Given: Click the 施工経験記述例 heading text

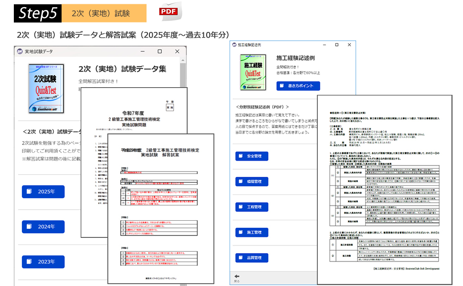Looking at the screenshot, I should [x=295, y=58].
